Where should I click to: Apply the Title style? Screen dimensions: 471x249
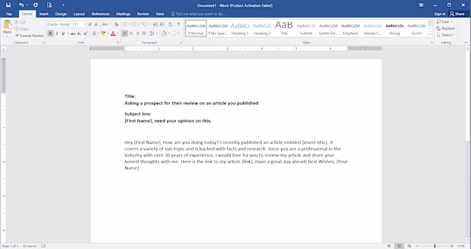pos(284,28)
